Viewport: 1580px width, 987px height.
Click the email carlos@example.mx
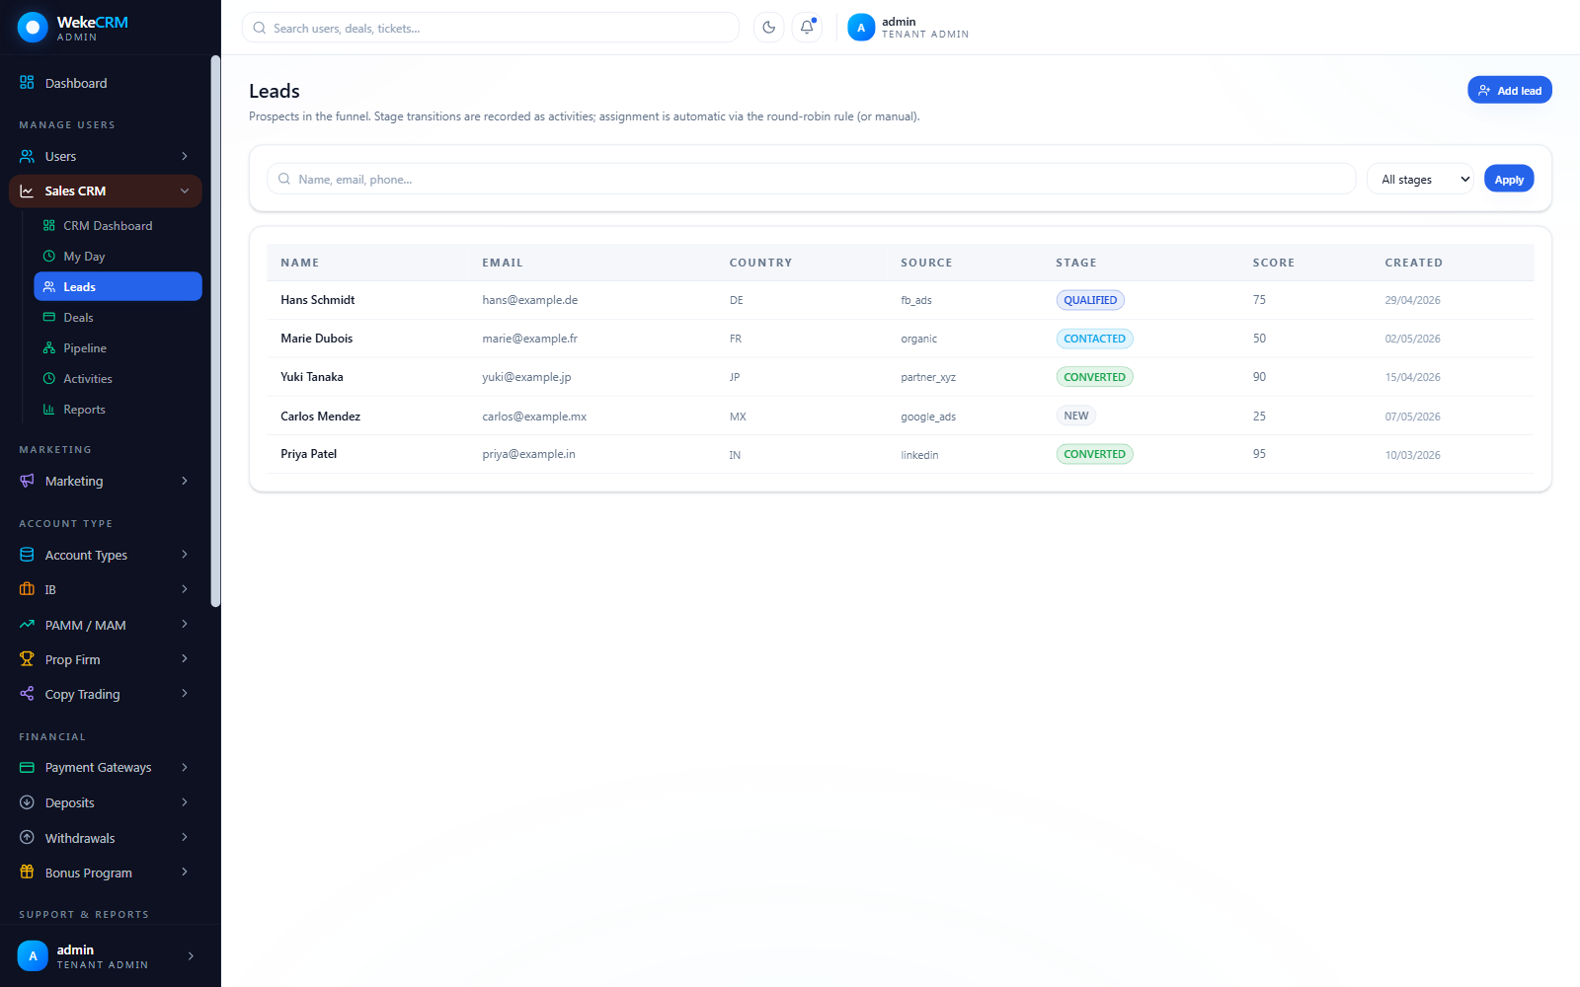[x=534, y=417]
